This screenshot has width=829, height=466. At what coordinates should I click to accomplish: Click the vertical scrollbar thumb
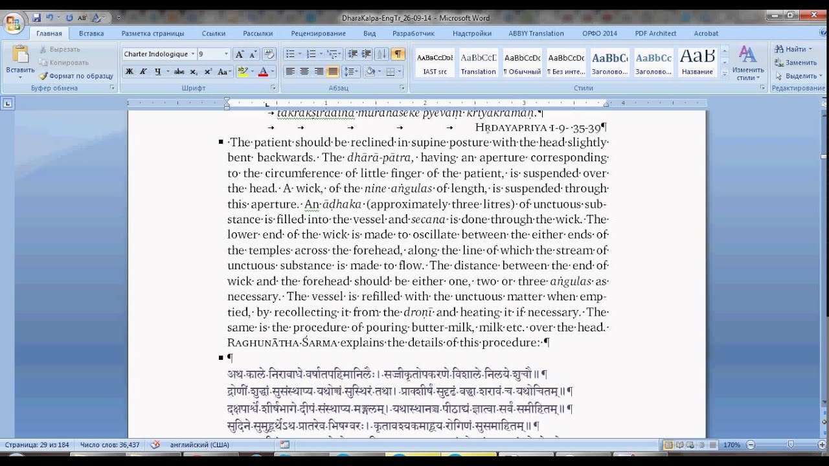point(824,155)
